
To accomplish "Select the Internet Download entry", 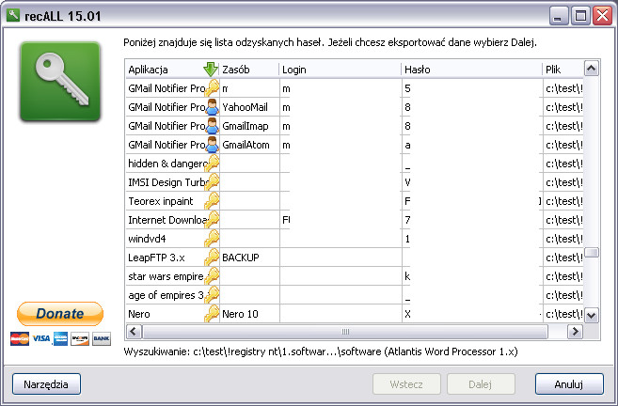I will (x=167, y=220).
